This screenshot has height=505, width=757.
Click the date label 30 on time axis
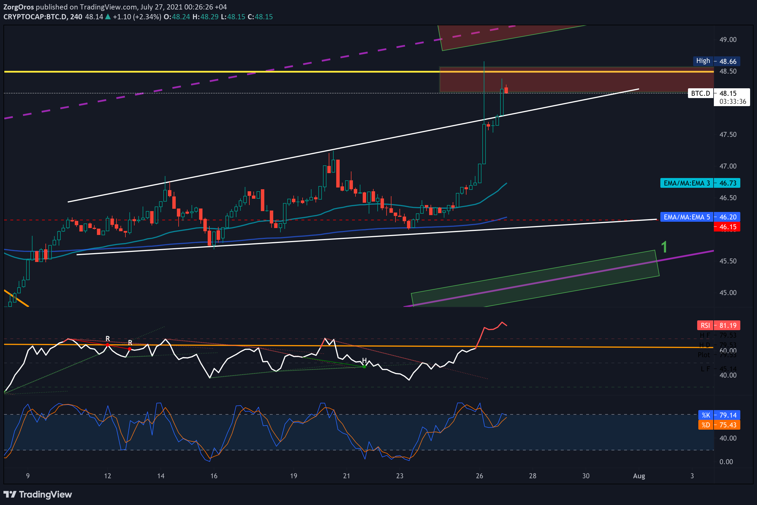tap(586, 476)
